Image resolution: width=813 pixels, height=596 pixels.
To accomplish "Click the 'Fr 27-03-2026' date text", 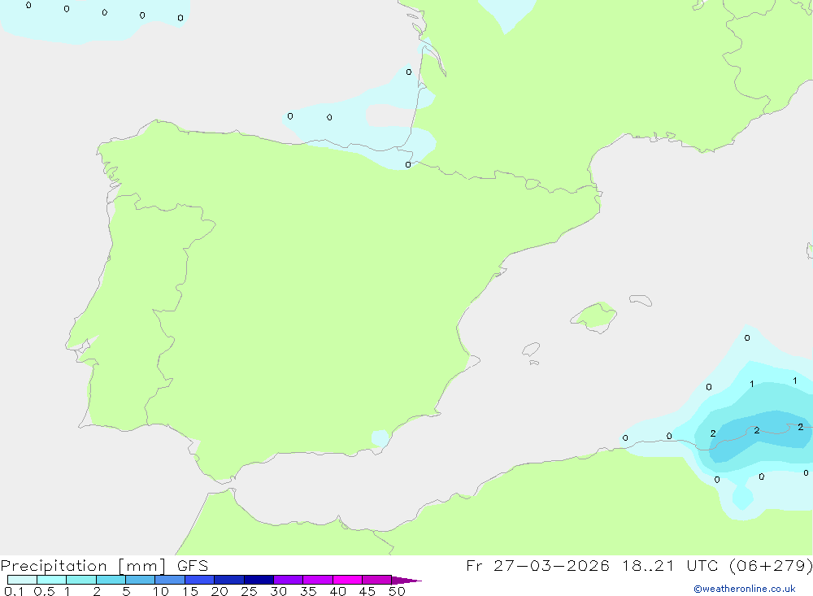I will [x=537, y=565].
